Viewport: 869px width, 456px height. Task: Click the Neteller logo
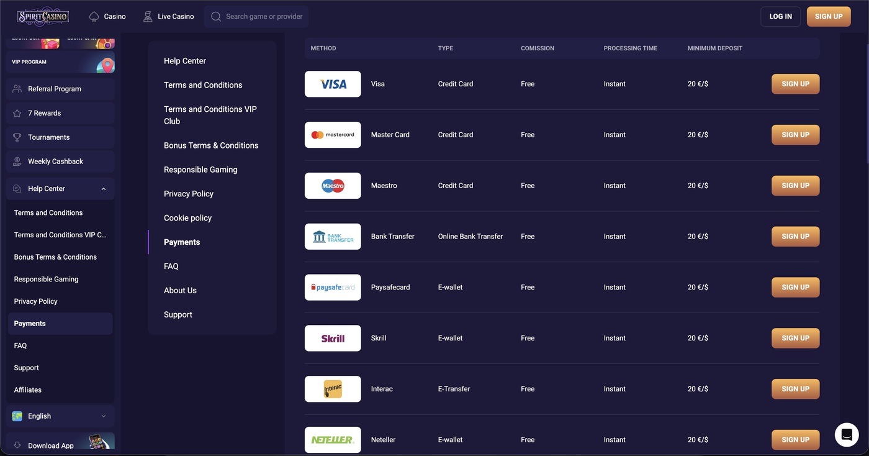[333, 440]
